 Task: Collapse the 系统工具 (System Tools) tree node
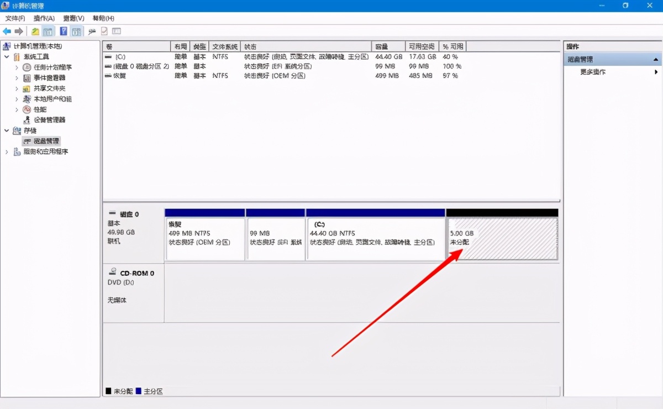pos(7,57)
